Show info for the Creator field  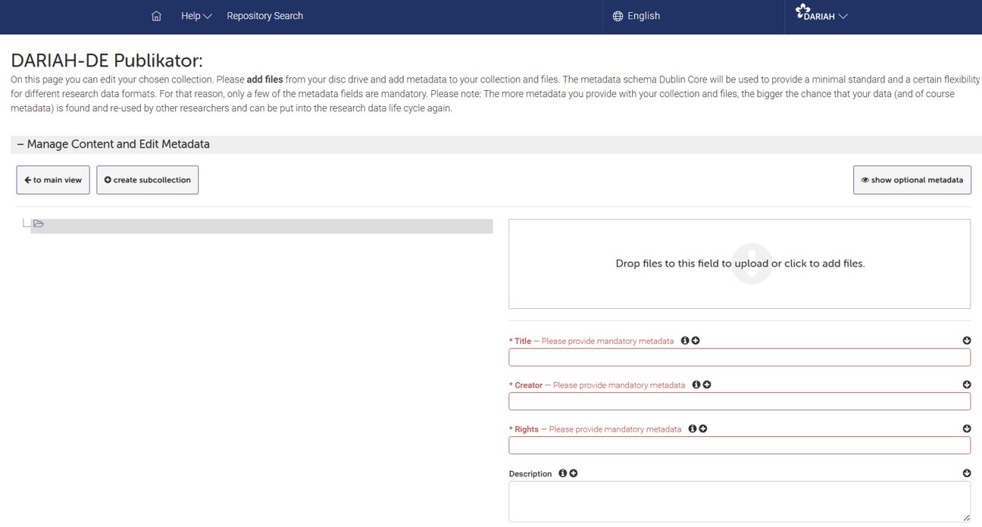[x=696, y=385]
